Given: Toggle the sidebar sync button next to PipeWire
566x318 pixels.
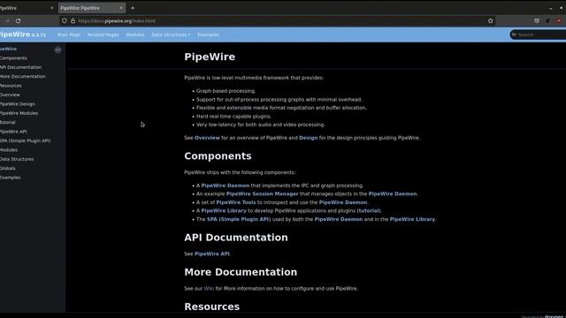Looking at the screenshot, I should (x=57, y=49).
